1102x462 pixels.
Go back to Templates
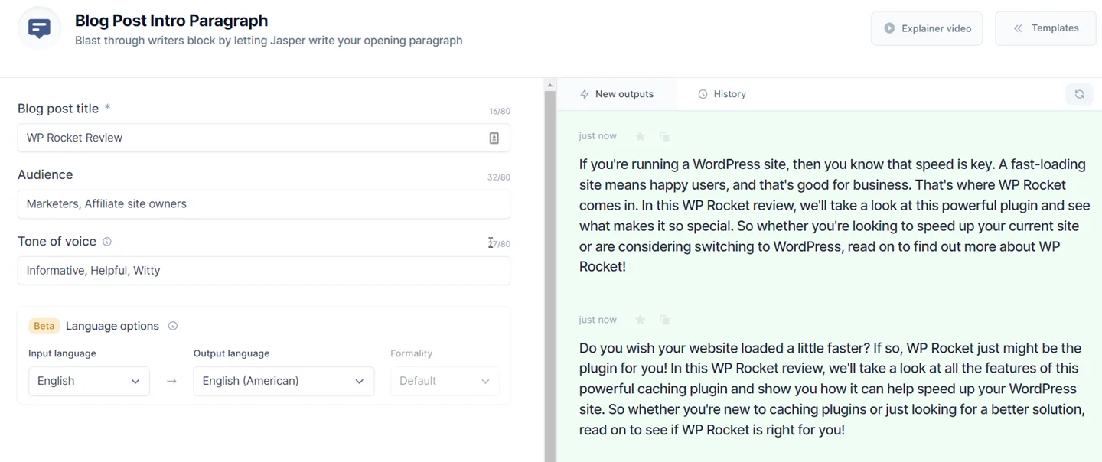click(x=1045, y=28)
